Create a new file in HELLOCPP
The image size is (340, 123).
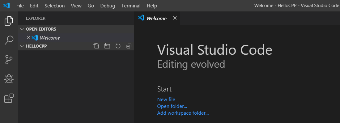pyautogui.click(x=96, y=46)
